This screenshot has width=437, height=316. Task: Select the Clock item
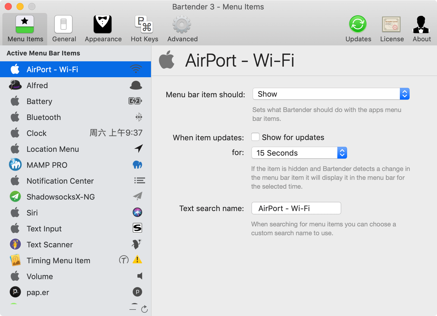point(75,133)
